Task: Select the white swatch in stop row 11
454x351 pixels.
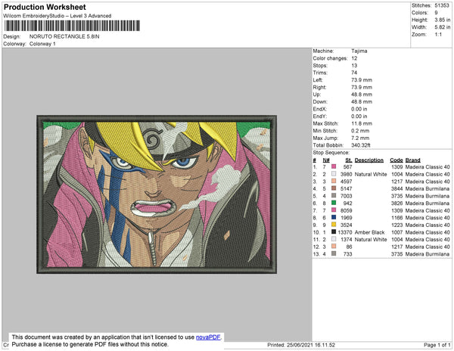Action: point(334,239)
